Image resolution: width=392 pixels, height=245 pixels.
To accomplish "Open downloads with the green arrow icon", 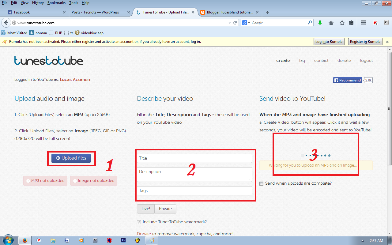I will pyautogui.click(x=320, y=23).
